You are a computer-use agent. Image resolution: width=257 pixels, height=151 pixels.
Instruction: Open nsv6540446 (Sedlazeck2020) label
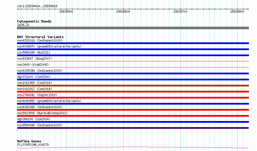40,125
